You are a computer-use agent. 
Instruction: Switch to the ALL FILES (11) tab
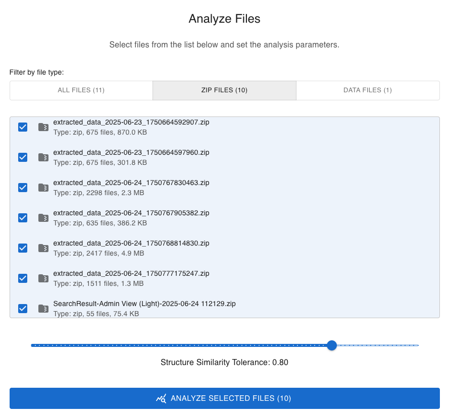pos(81,90)
